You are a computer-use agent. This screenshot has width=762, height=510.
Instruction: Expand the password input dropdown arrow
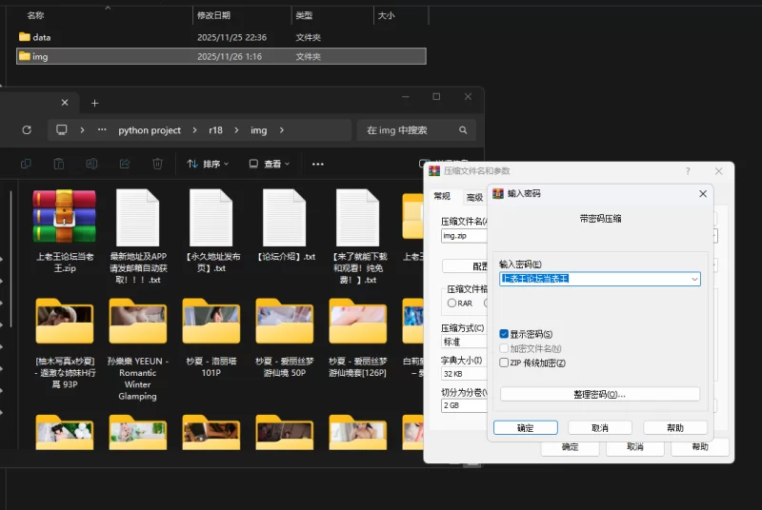[x=694, y=279]
